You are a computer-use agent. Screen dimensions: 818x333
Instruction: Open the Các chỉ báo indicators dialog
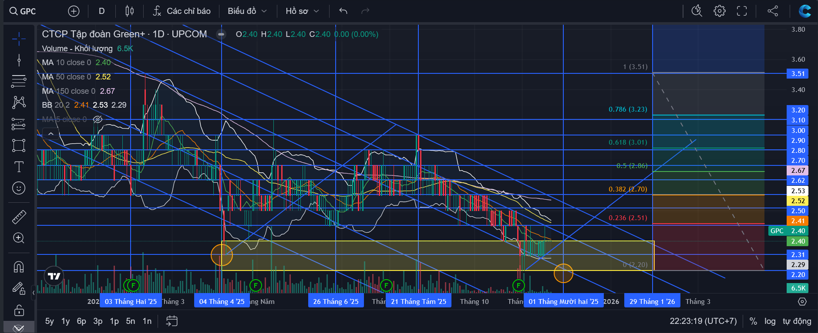pos(182,11)
